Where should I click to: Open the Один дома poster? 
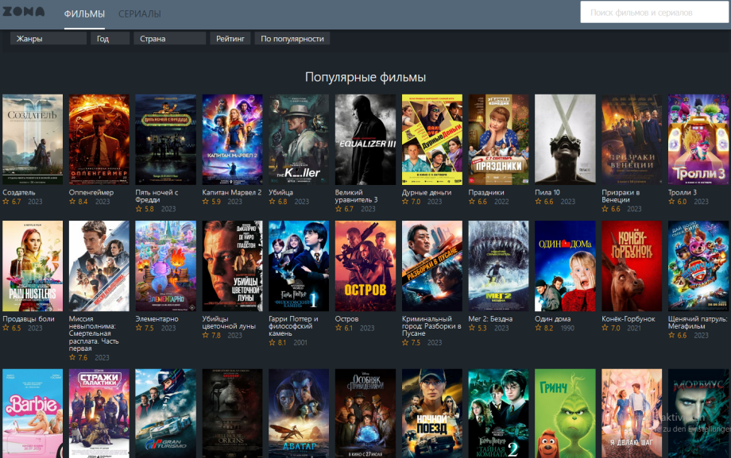(x=565, y=266)
